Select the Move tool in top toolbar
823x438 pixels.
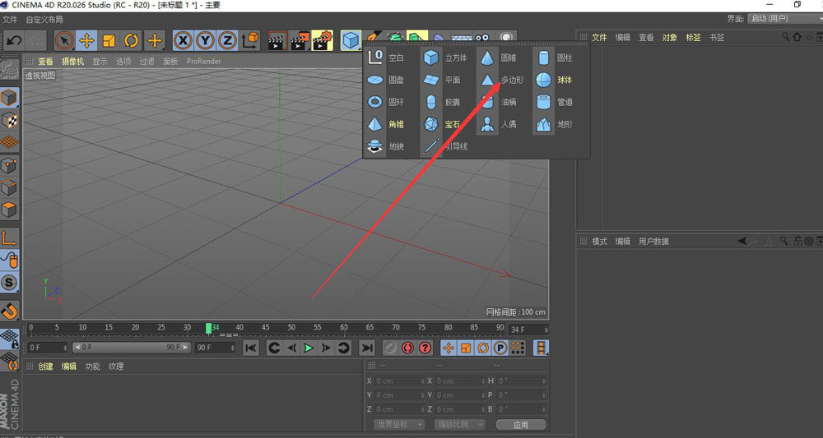pyautogui.click(x=86, y=40)
